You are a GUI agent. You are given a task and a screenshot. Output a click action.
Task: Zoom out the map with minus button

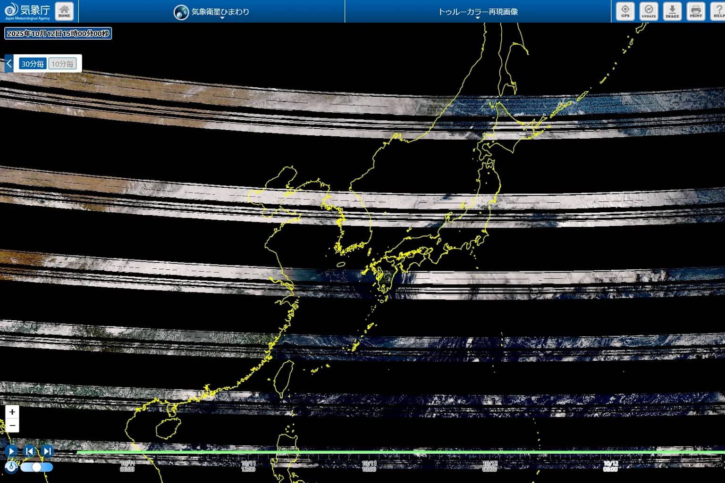pyautogui.click(x=12, y=425)
